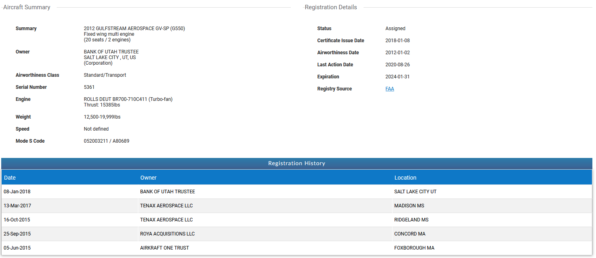Click TENAX AEROSPACE LLC in 13-Mar-2017 row
596x258 pixels.
click(x=166, y=206)
